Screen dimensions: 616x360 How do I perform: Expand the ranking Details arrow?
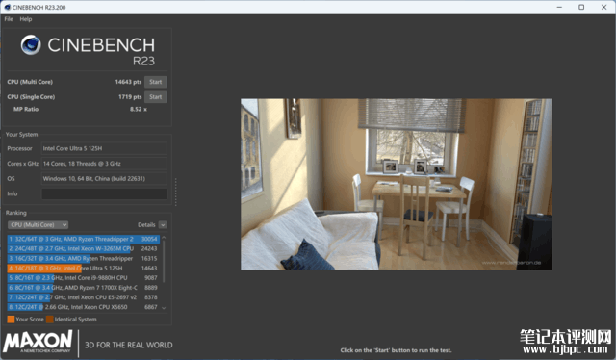tap(163, 225)
